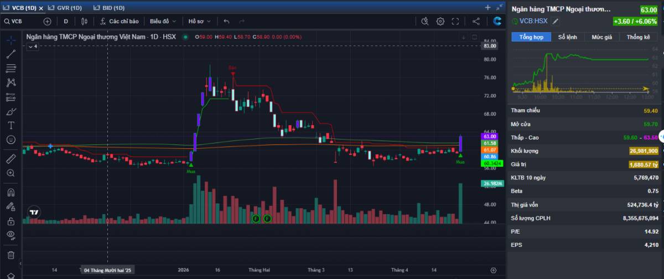The image size is (664, 279).
Task: Click the Beta value 0.75
Action: [x=653, y=191]
